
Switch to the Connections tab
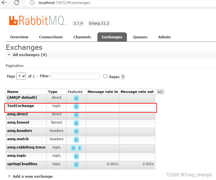(51, 37)
